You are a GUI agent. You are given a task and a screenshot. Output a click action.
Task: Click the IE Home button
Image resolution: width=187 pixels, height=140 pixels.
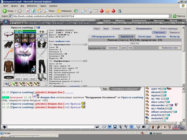[40, 11]
